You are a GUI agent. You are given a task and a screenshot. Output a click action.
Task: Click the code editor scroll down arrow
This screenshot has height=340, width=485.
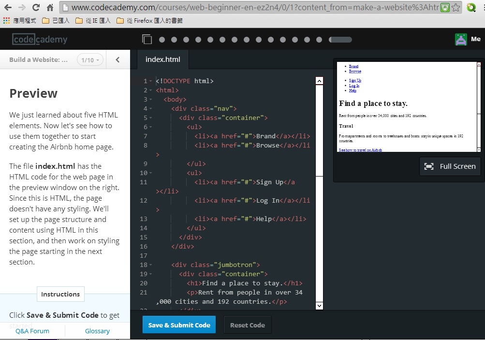319,306
